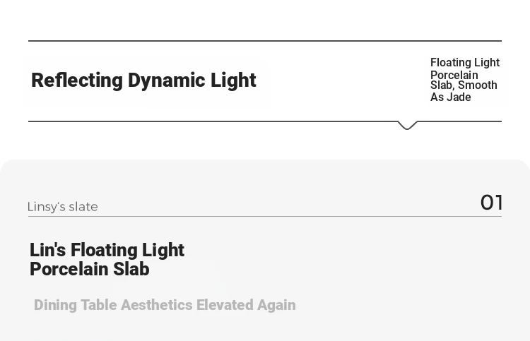Click the downward chevron notch on divider
Viewport: 530px width, 341px height.
(407, 125)
